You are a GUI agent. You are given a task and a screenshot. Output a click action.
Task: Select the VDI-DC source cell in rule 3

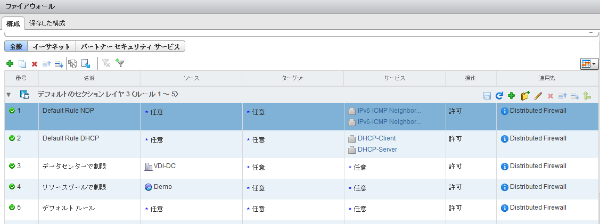[x=164, y=166]
